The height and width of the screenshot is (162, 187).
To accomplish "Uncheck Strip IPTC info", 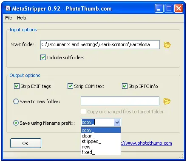I will coord(125,86).
